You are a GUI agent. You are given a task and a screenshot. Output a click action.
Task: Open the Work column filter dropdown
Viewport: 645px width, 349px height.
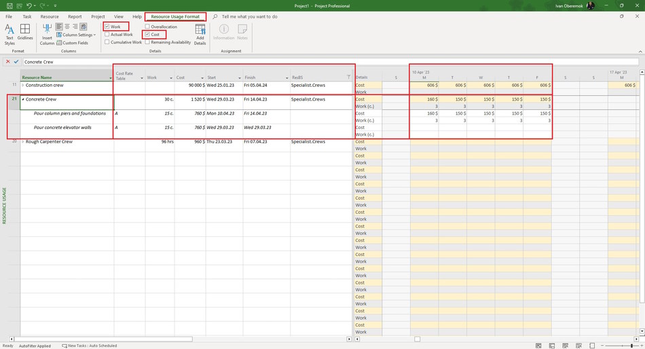pyautogui.click(x=171, y=78)
